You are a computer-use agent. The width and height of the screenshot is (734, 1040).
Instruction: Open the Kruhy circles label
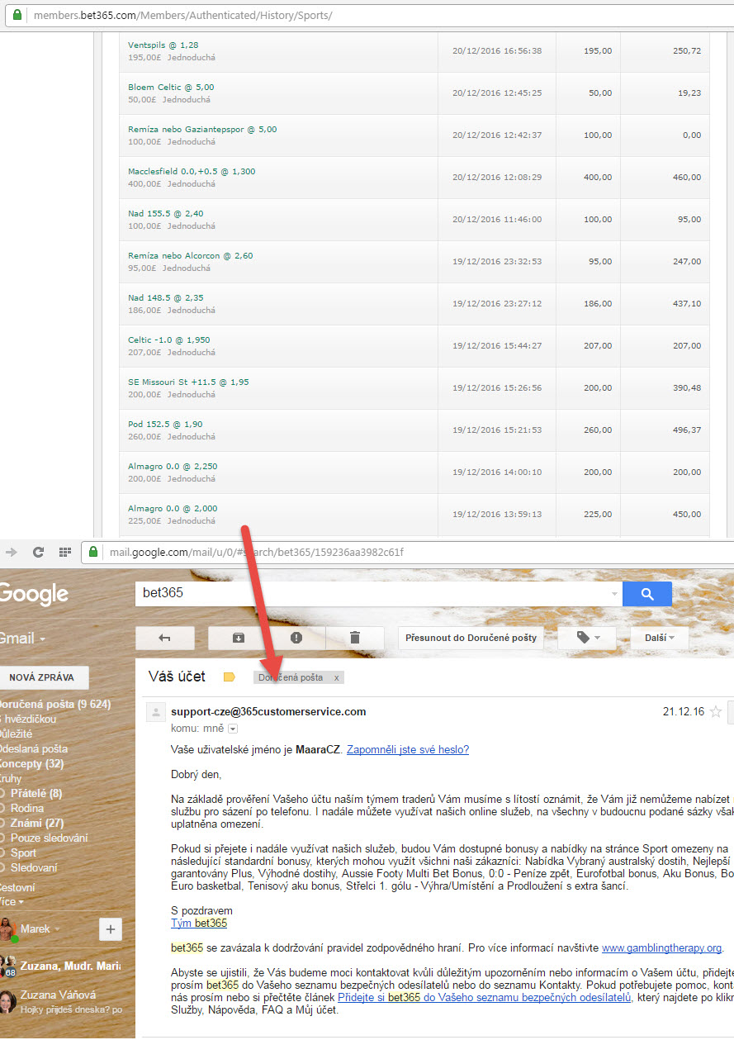click(x=11, y=779)
